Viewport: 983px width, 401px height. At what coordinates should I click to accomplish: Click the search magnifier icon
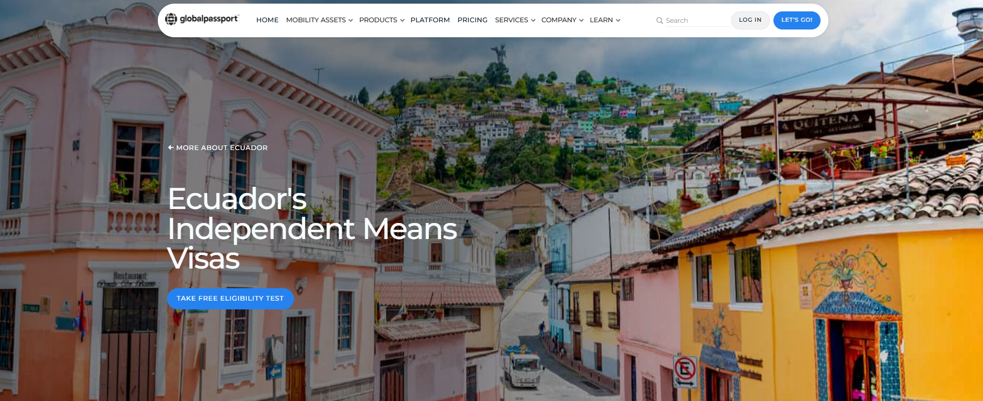point(660,21)
